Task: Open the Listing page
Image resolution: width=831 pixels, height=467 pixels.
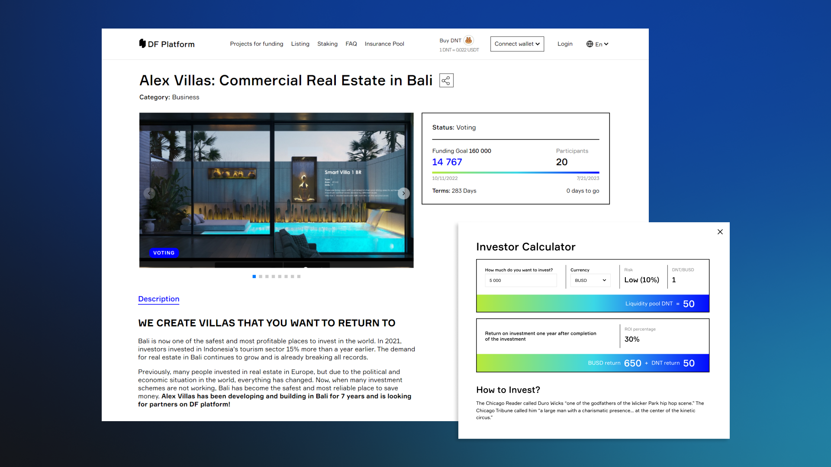Action: click(300, 44)
